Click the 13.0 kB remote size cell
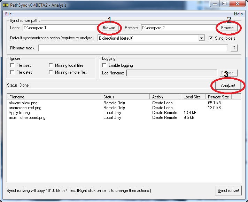The width and height of the screenshot is (248, 202). point(214,108)
